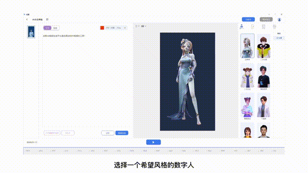Image resolution: width=308 pixels, height=173 pixels.
Task: Choose the yellow-jacket boy avatar thumbnail
Action: click(263, 46)
